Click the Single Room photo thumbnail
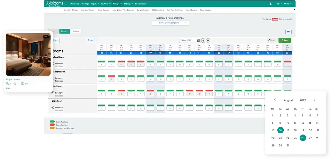Viewport: 332px width, 160px height. click(x=28, y=54)
